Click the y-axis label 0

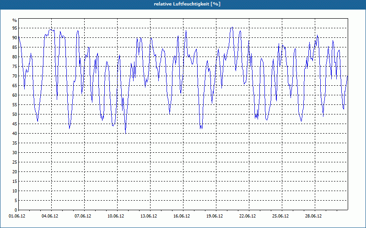tap(16, 210)
